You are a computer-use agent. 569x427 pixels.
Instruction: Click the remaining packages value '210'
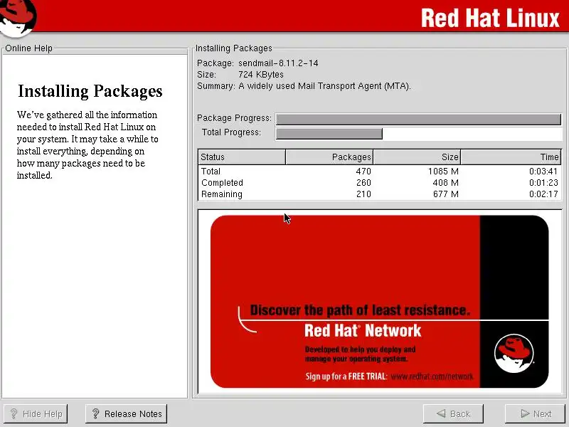coord(363,194)
